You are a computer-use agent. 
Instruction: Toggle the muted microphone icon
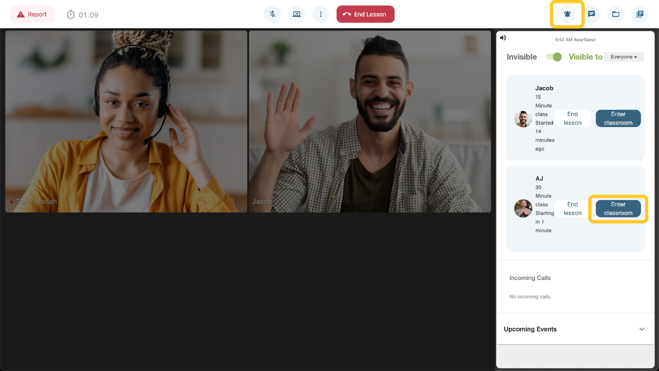273,14
